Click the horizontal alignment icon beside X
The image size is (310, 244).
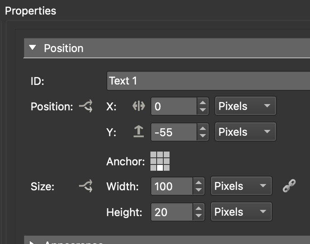point(138,107)
